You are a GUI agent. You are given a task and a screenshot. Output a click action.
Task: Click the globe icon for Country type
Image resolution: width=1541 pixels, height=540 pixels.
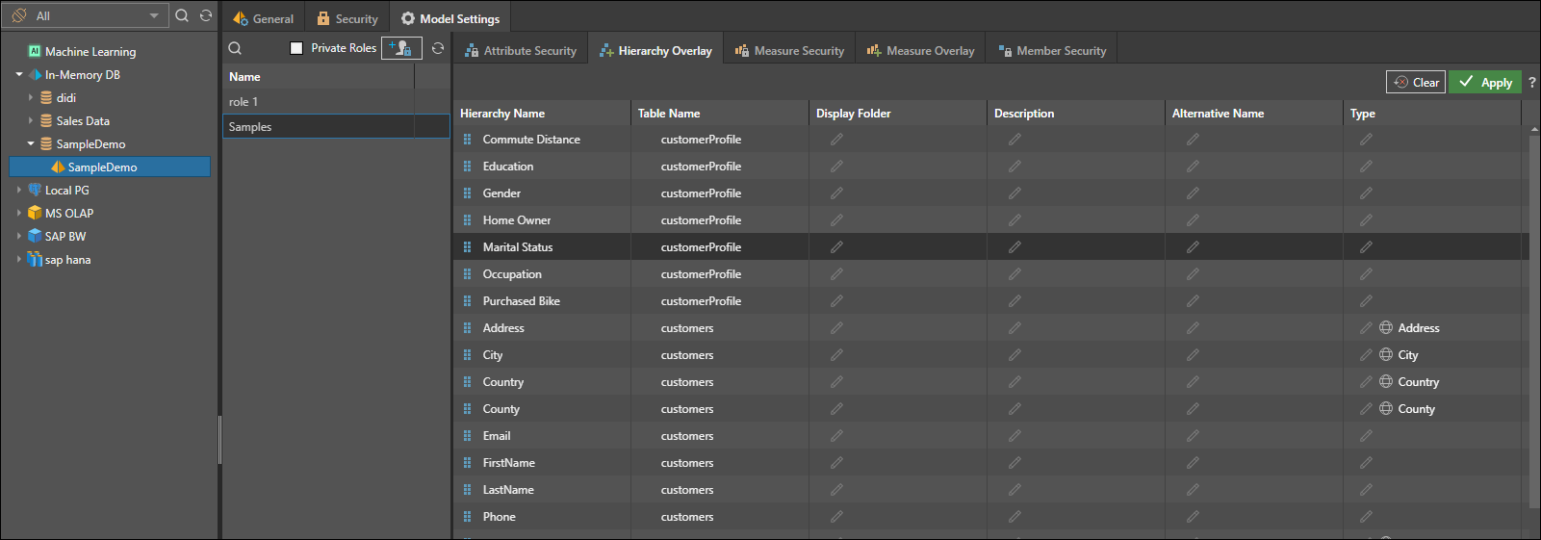(x=1386, y=382)
